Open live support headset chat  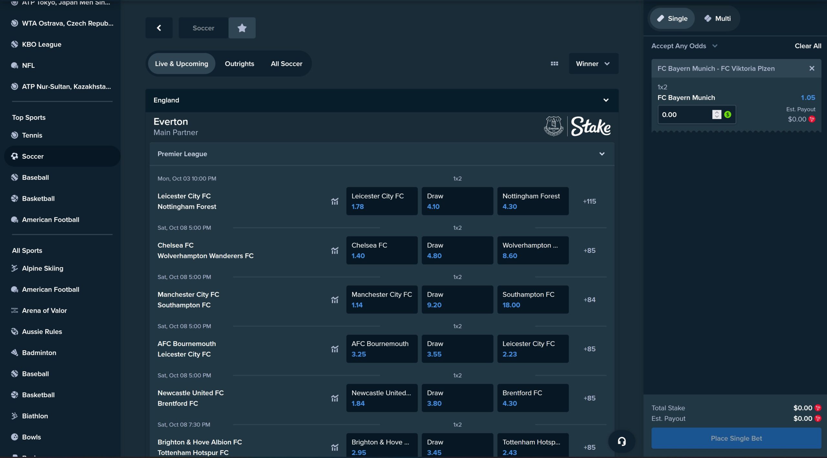622,441
